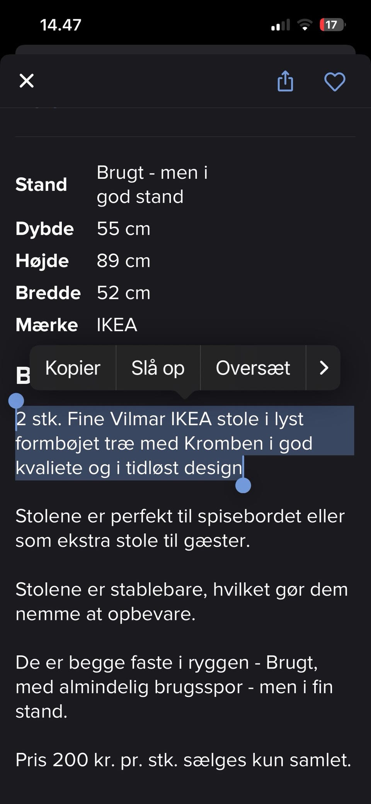Tap the heart favorite icon
This screenshot has width=371, height=804.
[334, 82]
